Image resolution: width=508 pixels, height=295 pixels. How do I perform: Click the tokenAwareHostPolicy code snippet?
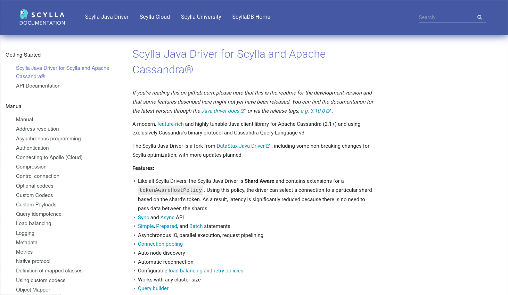(x=171, y=190)
